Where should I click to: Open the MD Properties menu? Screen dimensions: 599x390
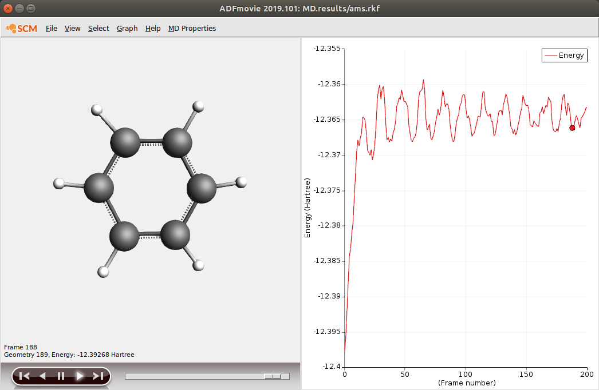(x=192, y=28)
